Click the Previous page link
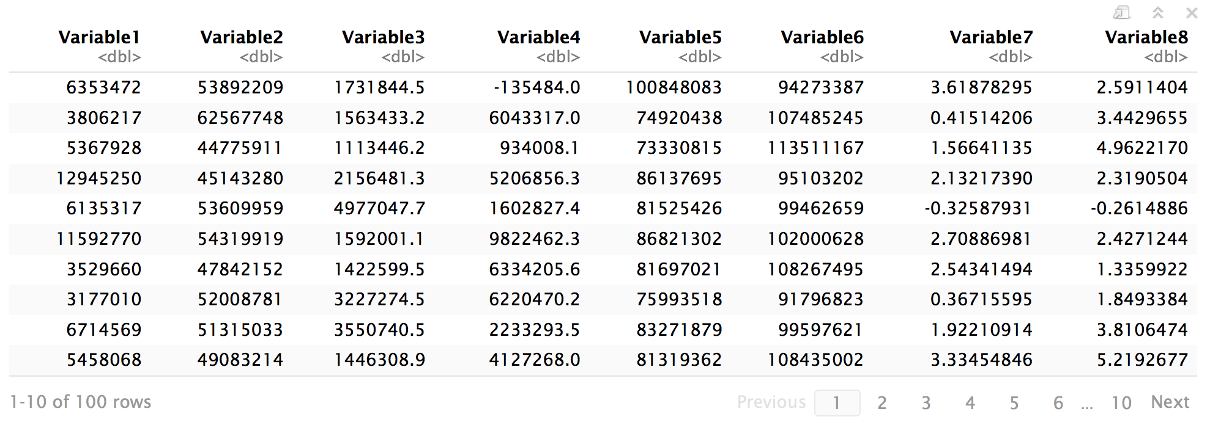Image resolution: width=1210 pixels, height=425 pixels. click(x=771, y=402)
